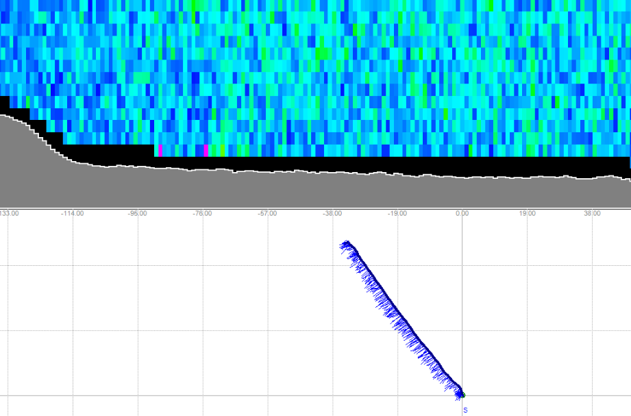Click the upper-left end of ship track

click(x=345, y=243)
